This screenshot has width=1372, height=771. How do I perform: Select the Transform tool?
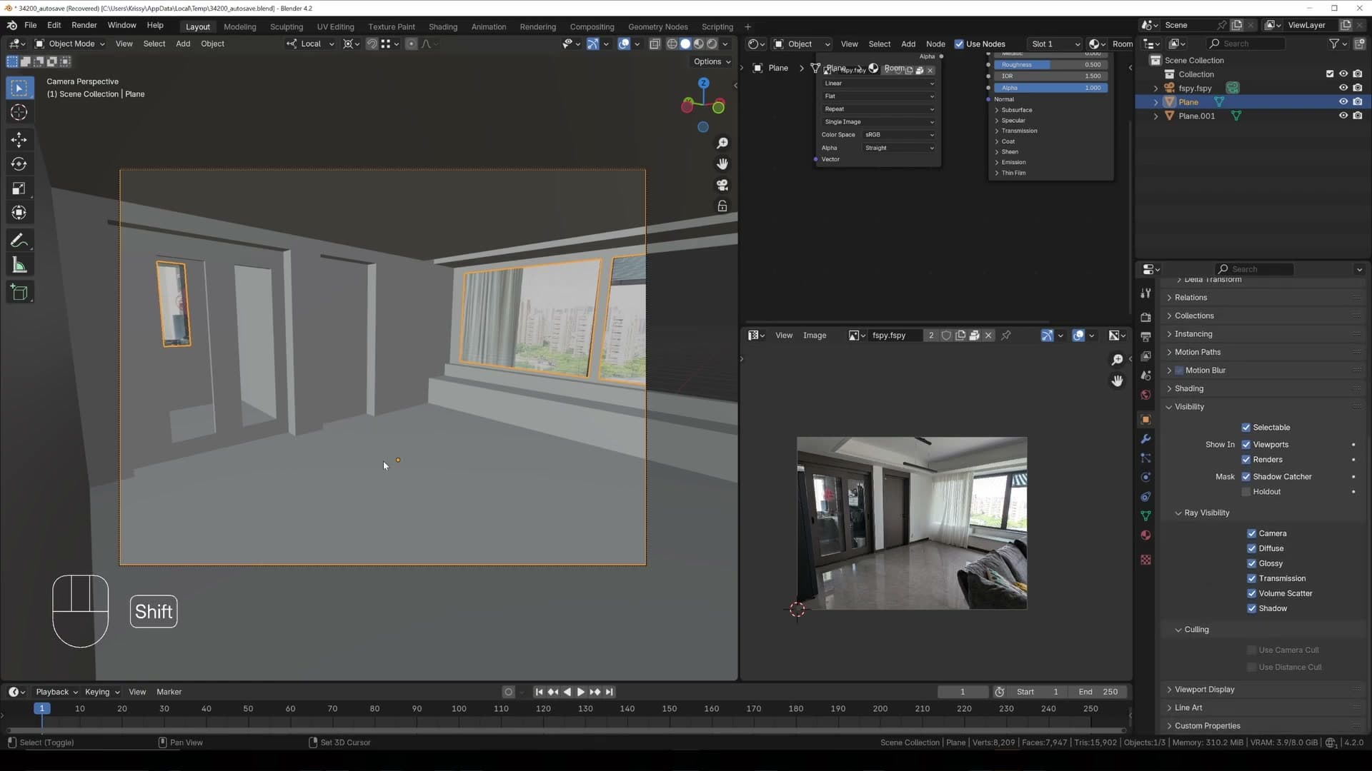(x=19, y=213)
